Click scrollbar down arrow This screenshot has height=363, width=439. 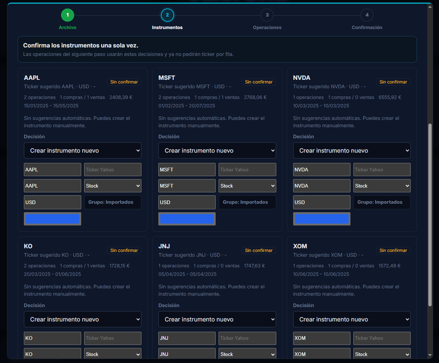point(430,355)
